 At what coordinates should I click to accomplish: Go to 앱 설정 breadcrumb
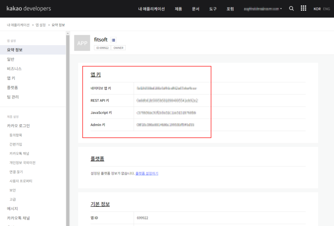click(40, 25)
